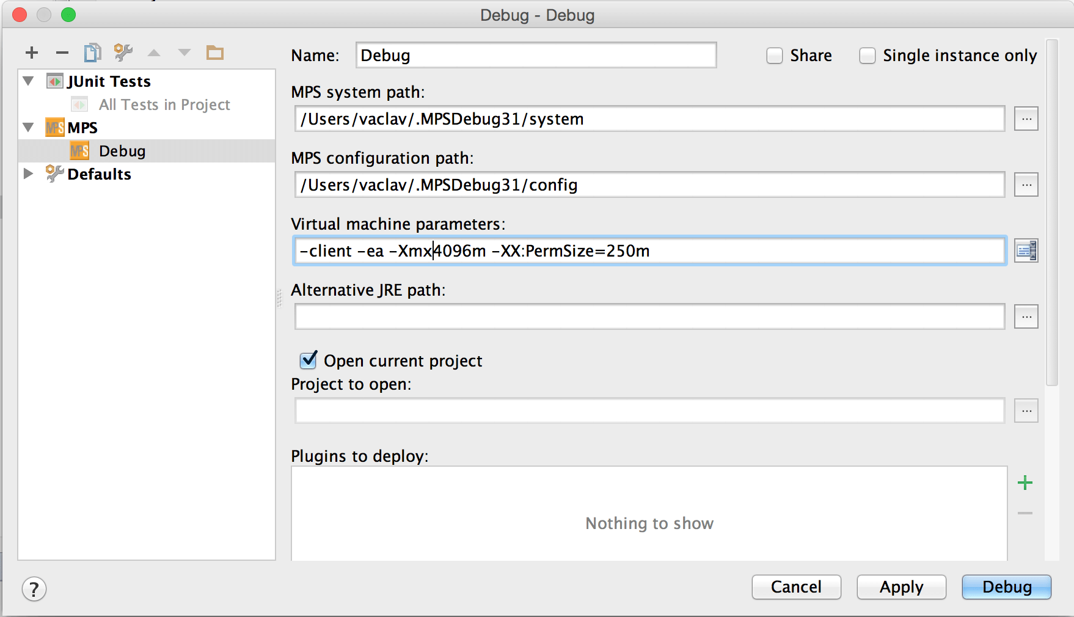Select the Debug configuration under MPS
This screenshot has height=617, width=1074.
[x=122, y=150]
